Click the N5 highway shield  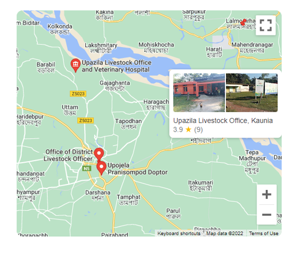click(x=86, y=169)
